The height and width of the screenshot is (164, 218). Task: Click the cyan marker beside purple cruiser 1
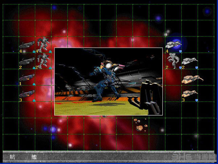pos(34,84)
